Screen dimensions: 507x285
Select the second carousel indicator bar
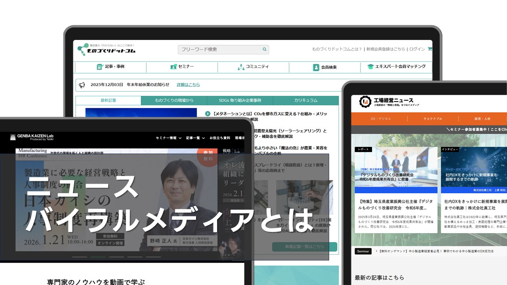pos(98,257)
